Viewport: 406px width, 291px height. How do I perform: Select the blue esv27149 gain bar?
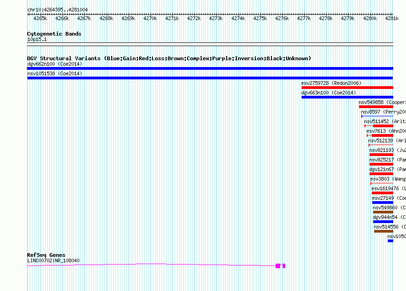382,203
